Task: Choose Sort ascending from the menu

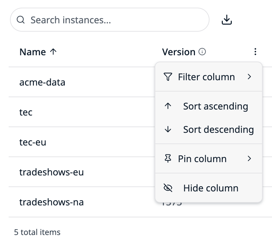Action: (x=208, y=106)
